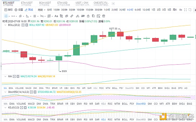Screen dimensions: 196x122
Task: Click the trash icon to delete drawings
Action: 104,16
